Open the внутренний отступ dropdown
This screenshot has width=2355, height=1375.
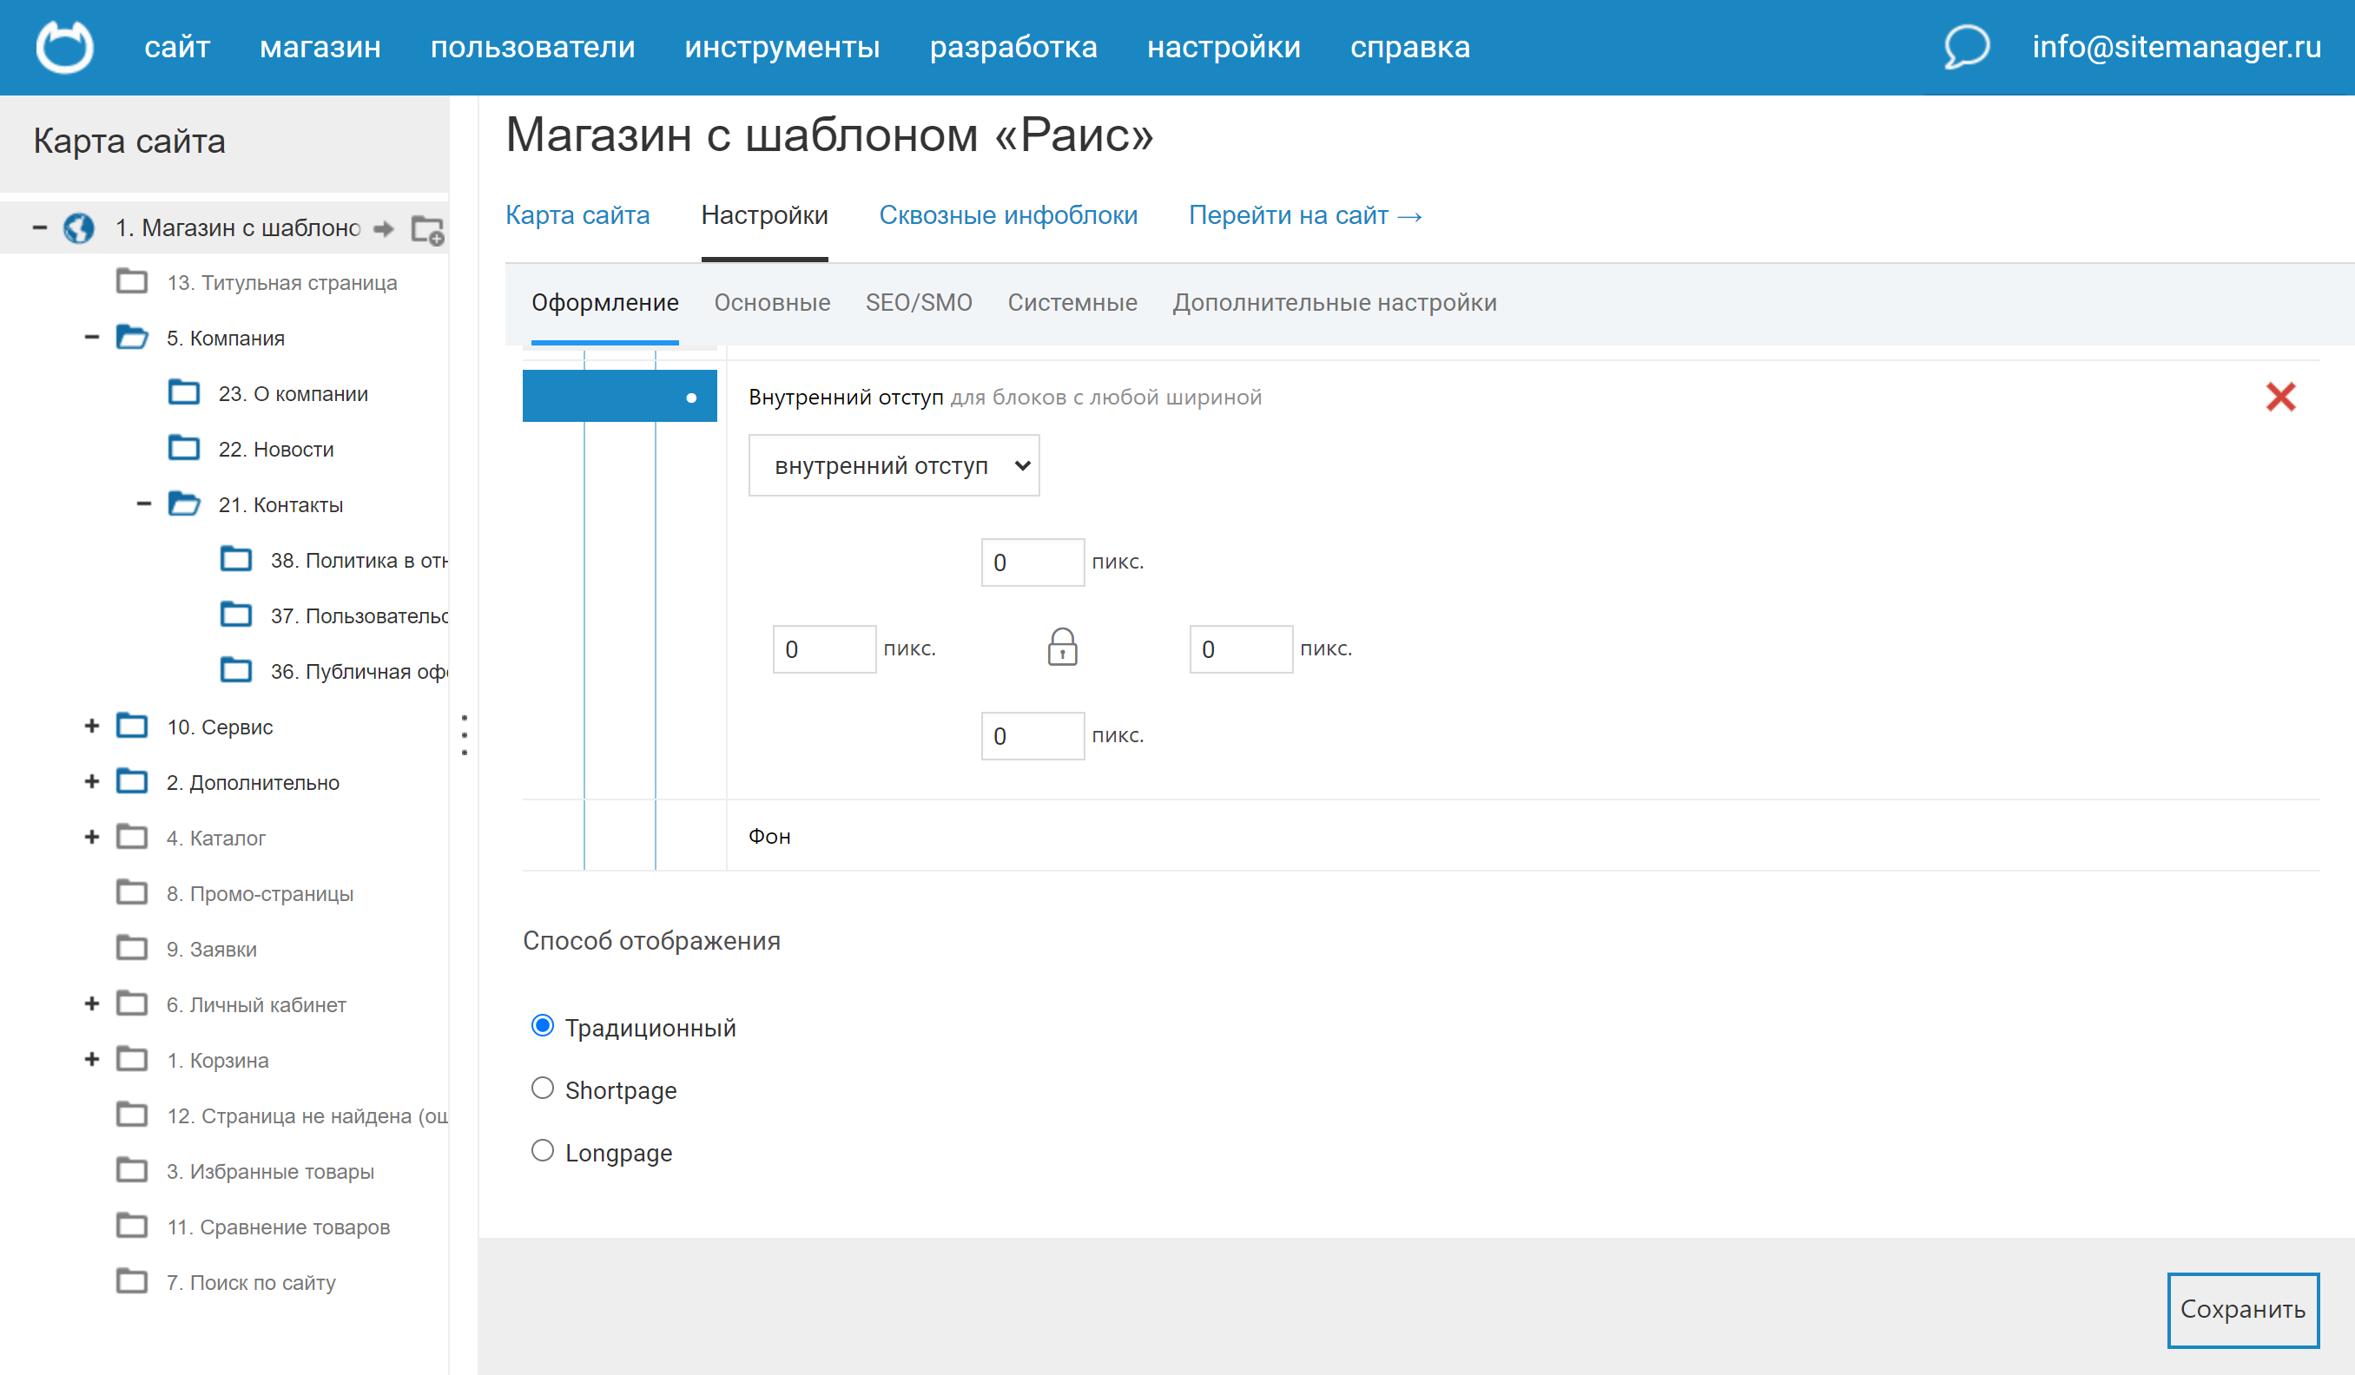pyautogui.click(x=894, y=465)
